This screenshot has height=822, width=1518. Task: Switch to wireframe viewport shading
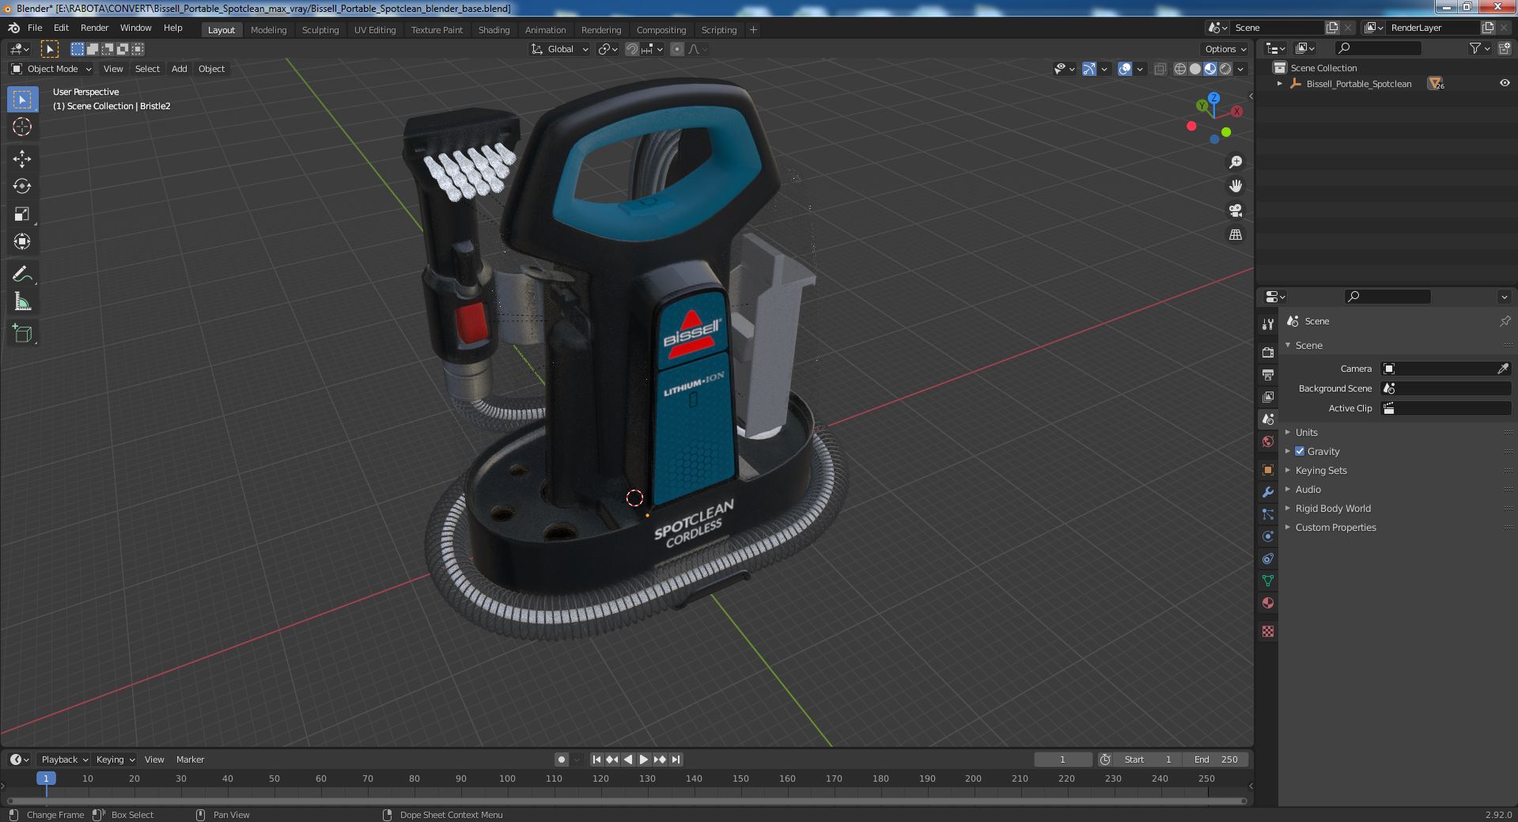pyautogui.click(x=1180, y=69)
